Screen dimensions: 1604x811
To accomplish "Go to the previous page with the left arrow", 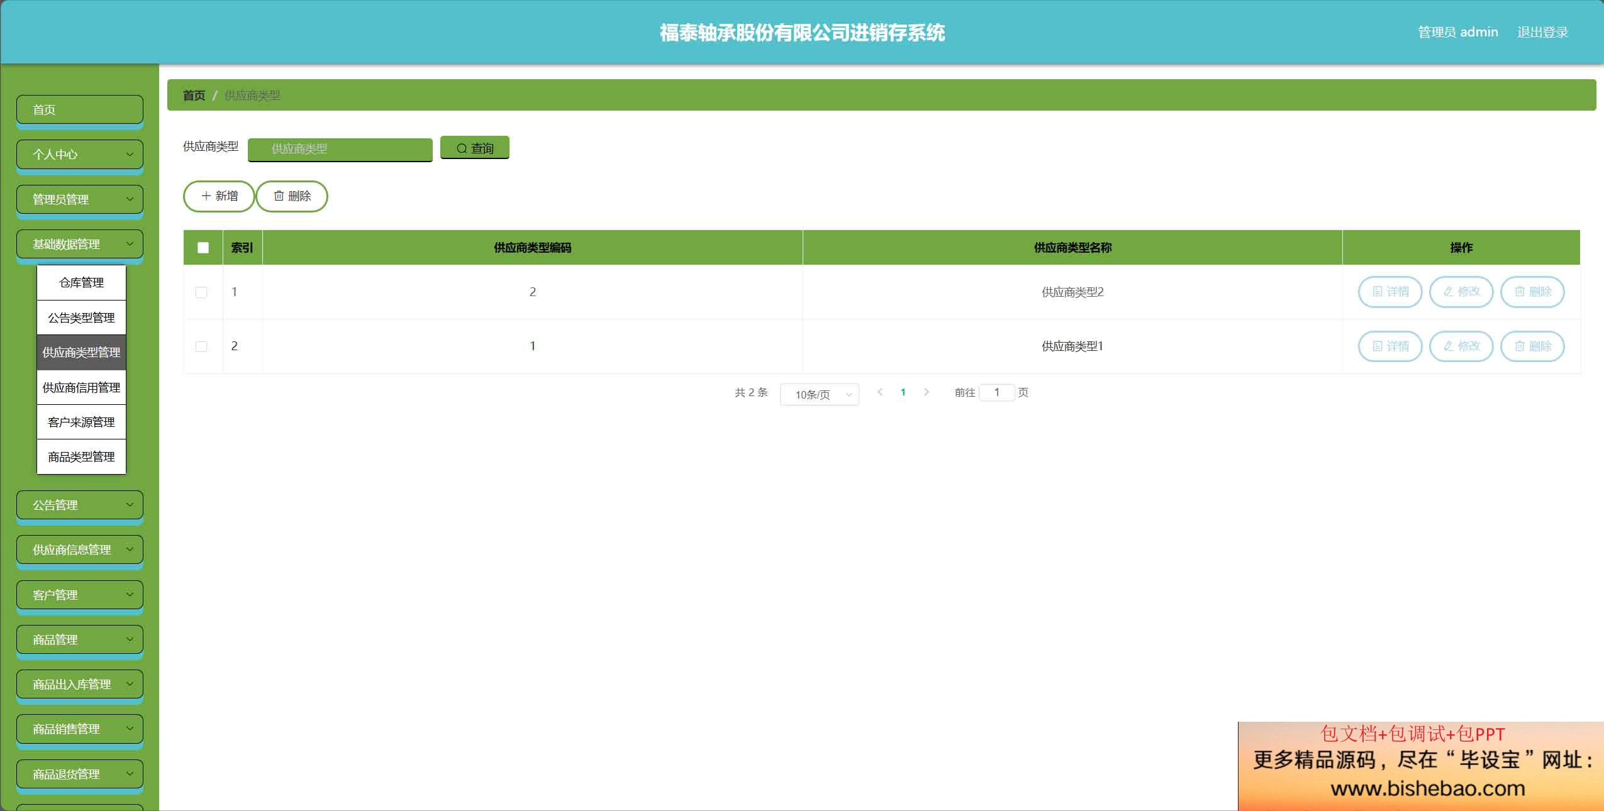I will 880,392.
